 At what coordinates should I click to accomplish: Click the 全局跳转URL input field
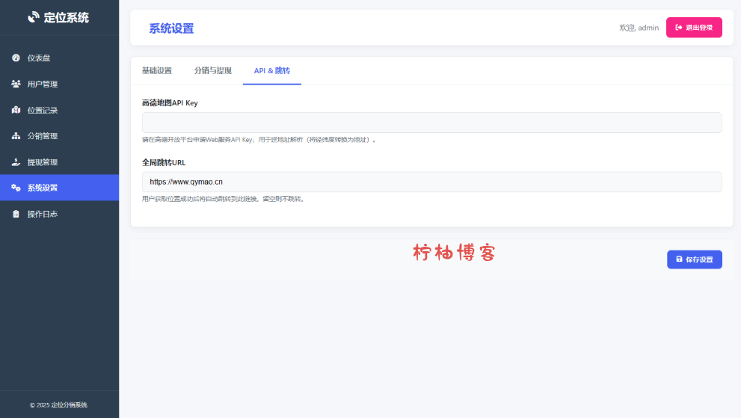click(x=431, y=182)
